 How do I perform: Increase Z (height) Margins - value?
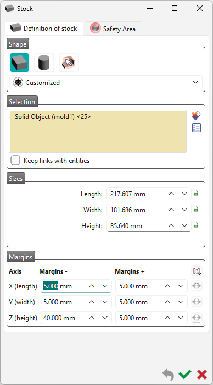coord(92,318)
